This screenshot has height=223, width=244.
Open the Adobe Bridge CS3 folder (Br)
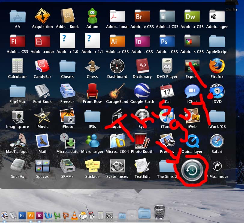[x=142, y=16]
